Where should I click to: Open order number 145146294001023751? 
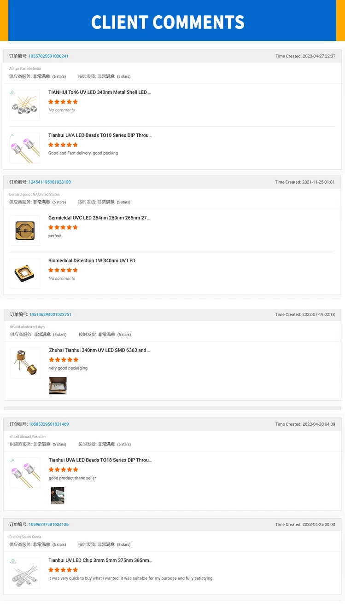[x=50, y=315]
